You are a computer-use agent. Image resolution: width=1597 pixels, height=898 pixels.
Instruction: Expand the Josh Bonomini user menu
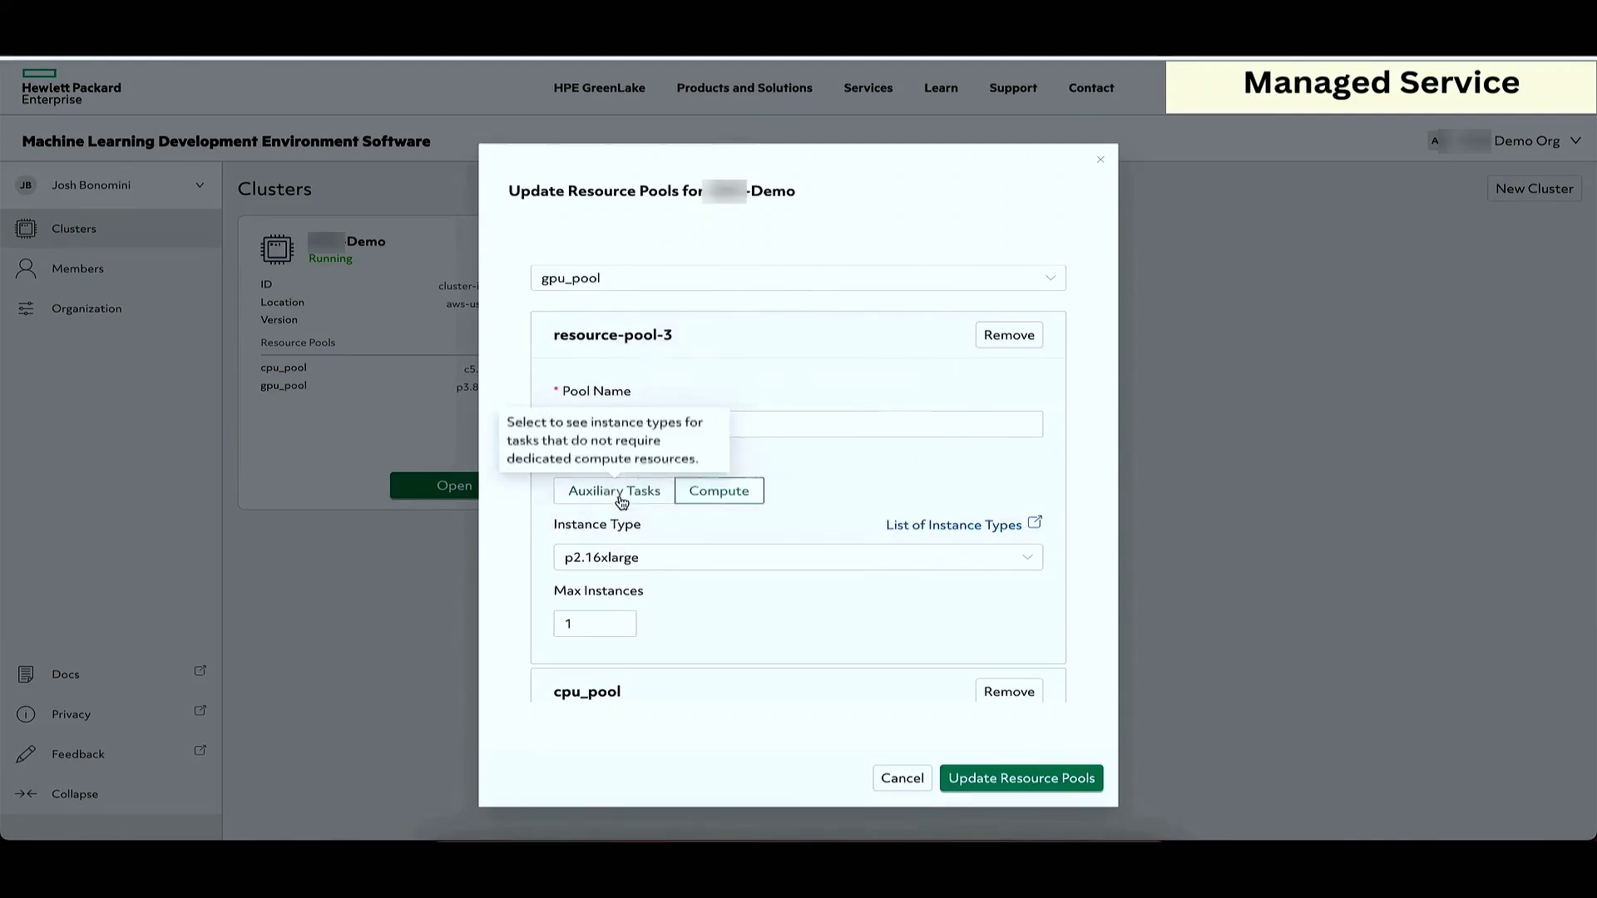[x=200, y=185]
